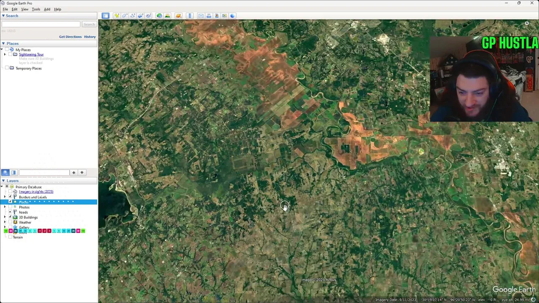This screenshot has height=303, width=539.
Task: Click the places filter text field
Action: pos(44,173)
